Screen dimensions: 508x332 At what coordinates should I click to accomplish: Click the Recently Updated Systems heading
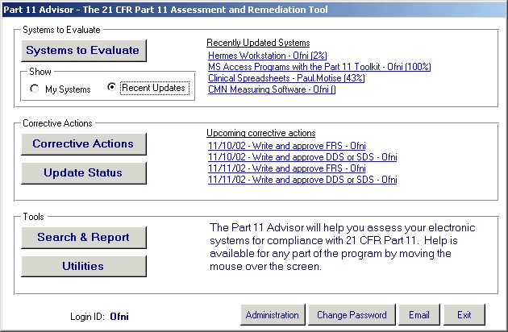(x=258, y=43)
